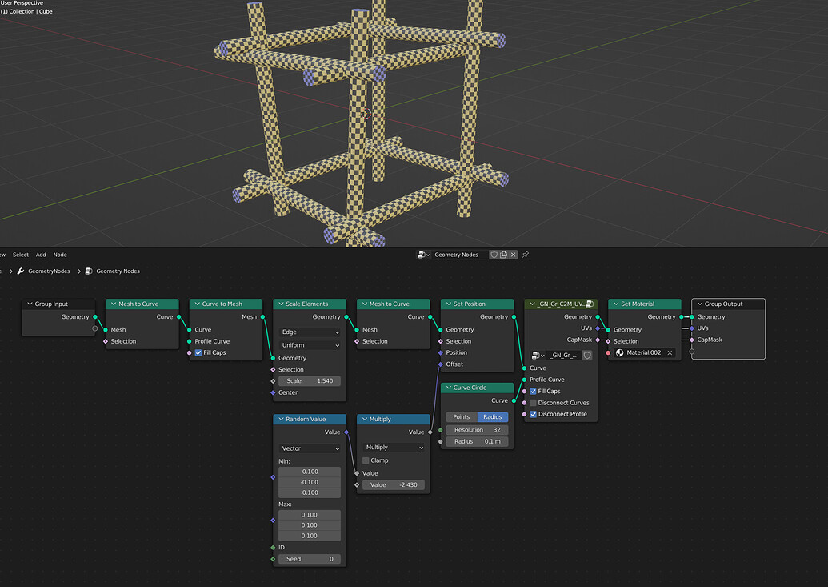Unlink Material.002 via its X icon
828x587 pixels.
[x=670, y=352]
